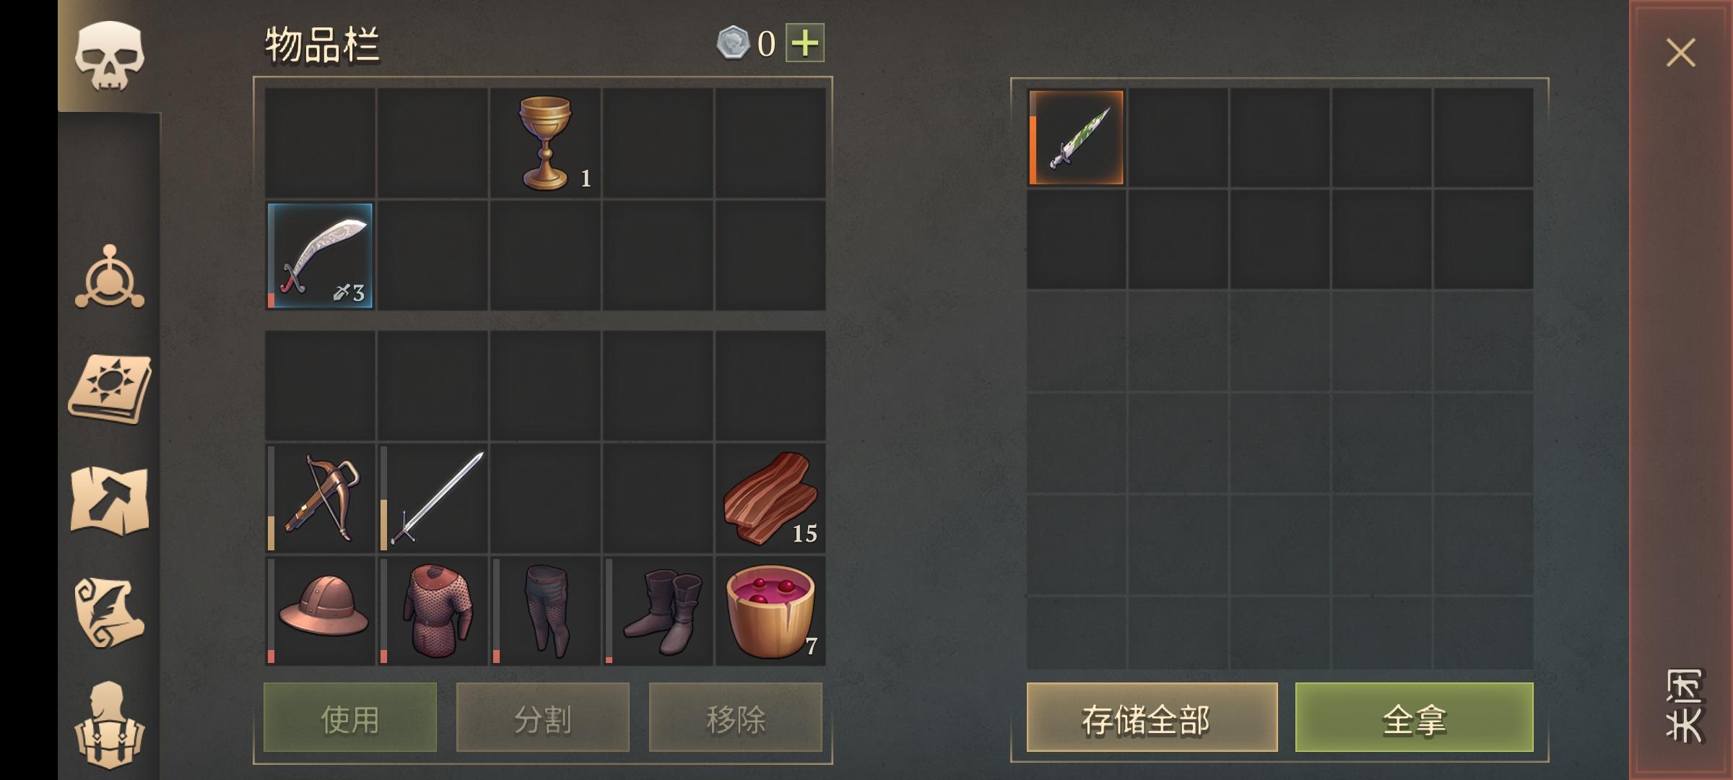Click the 使用 use button
The width and height of the screenshot is (1733, 780).
click(x=350, y=718)
